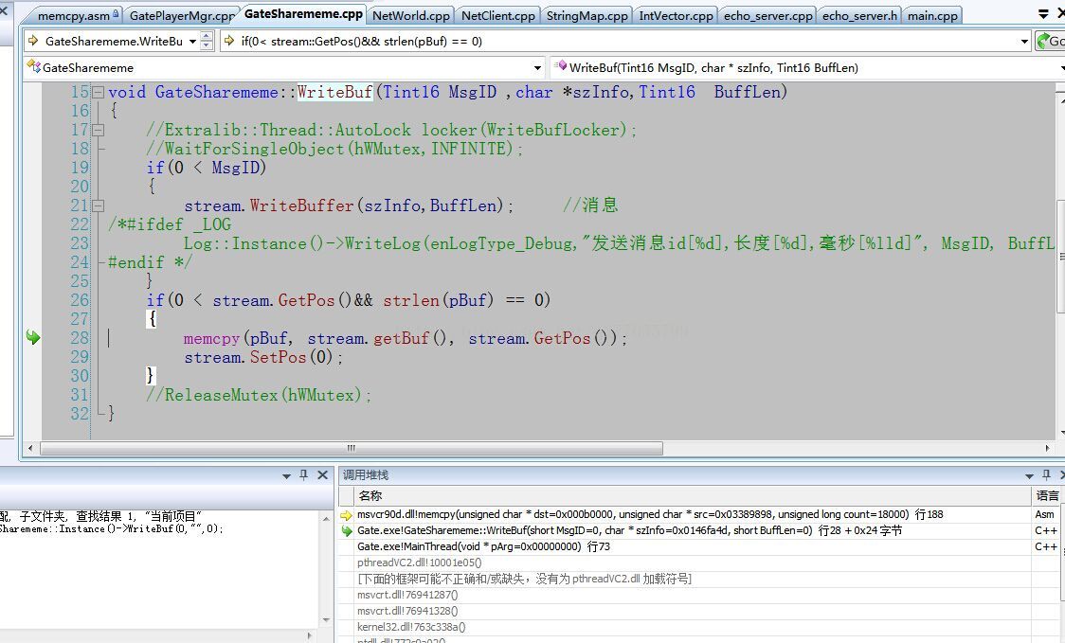
Task: Select the active GateSharememe.cpp tab
Action: point(303,14)
